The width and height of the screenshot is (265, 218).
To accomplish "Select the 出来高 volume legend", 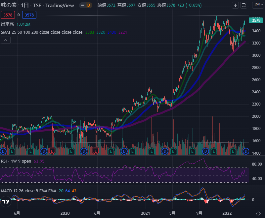I will point(7,24).
